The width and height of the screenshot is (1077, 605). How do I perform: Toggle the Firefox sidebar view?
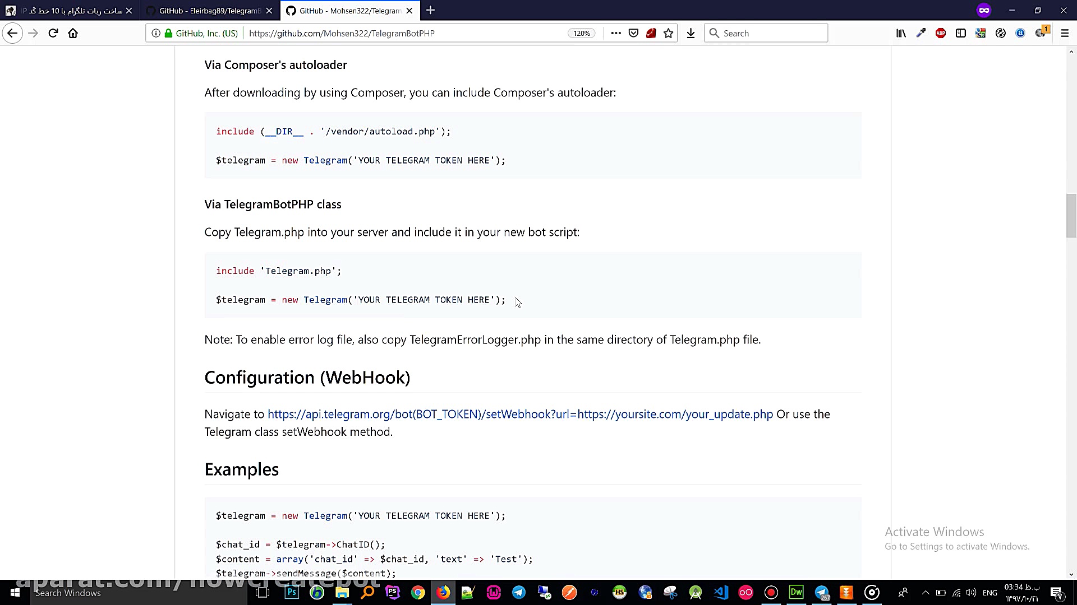point(960,33)
